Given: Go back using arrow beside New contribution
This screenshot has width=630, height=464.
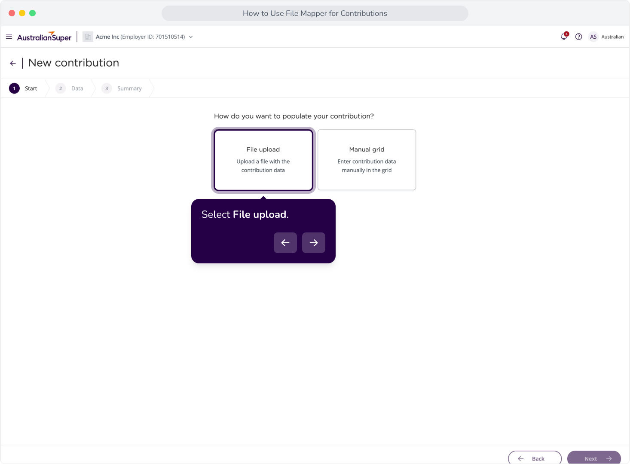Looking at the screenshot, I should pos(13,63).
